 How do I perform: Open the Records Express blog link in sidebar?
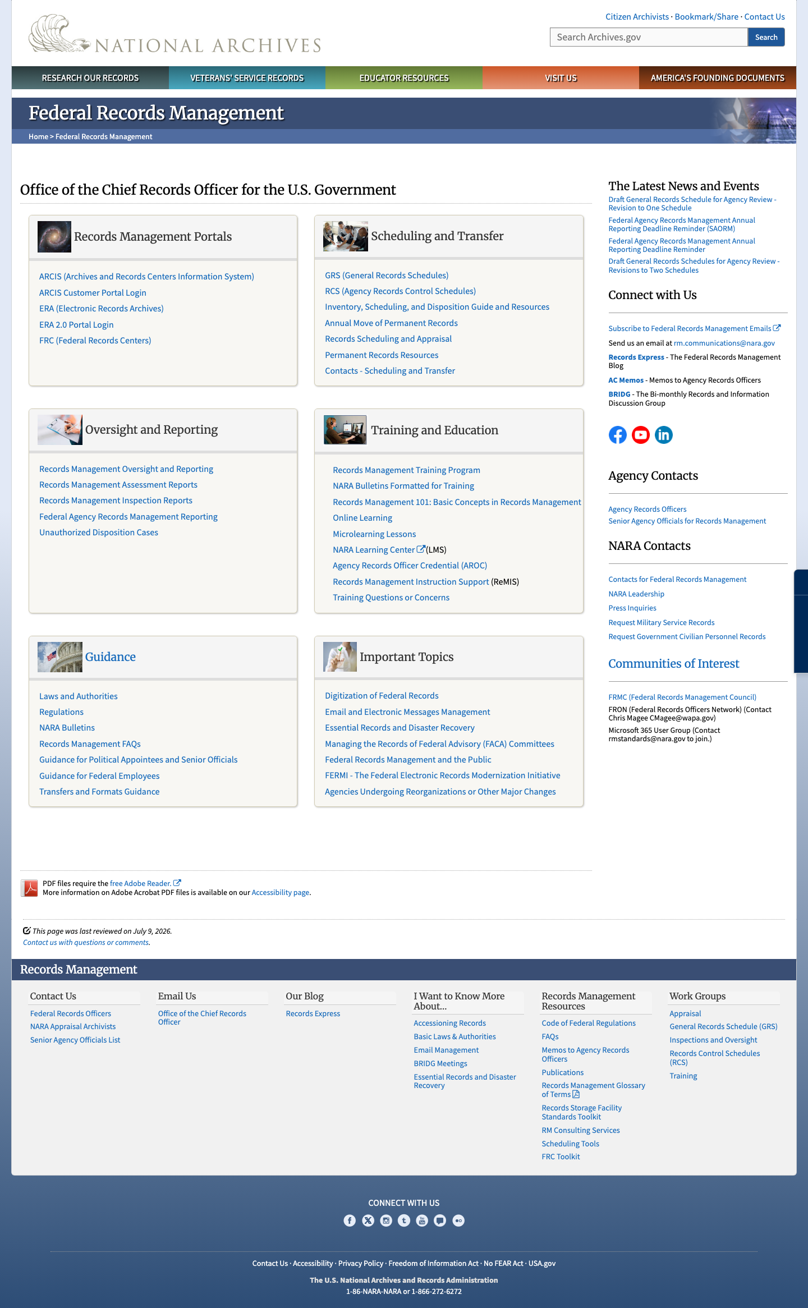click(x=636, y=357)
